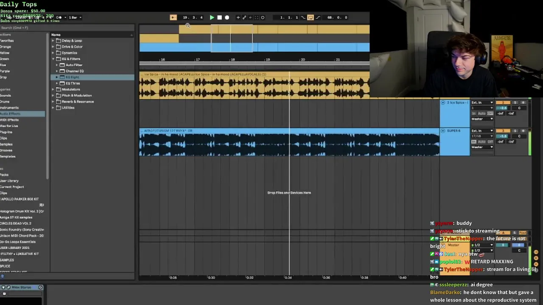Click the Capture MIDI icon
The image size is (543, 305).
coord(256,17)
